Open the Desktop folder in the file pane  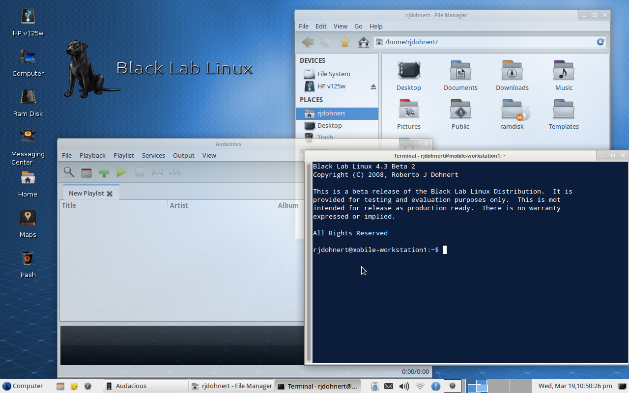[x=409, y=76]
